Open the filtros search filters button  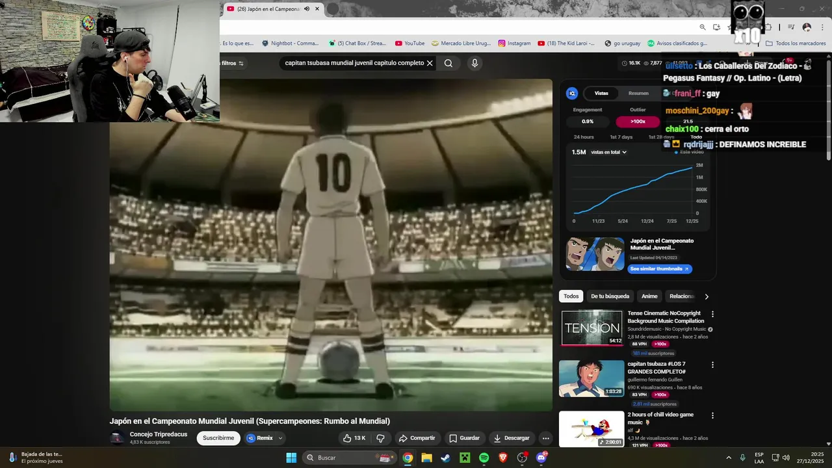pyautogui.click(x=232, y=63)
